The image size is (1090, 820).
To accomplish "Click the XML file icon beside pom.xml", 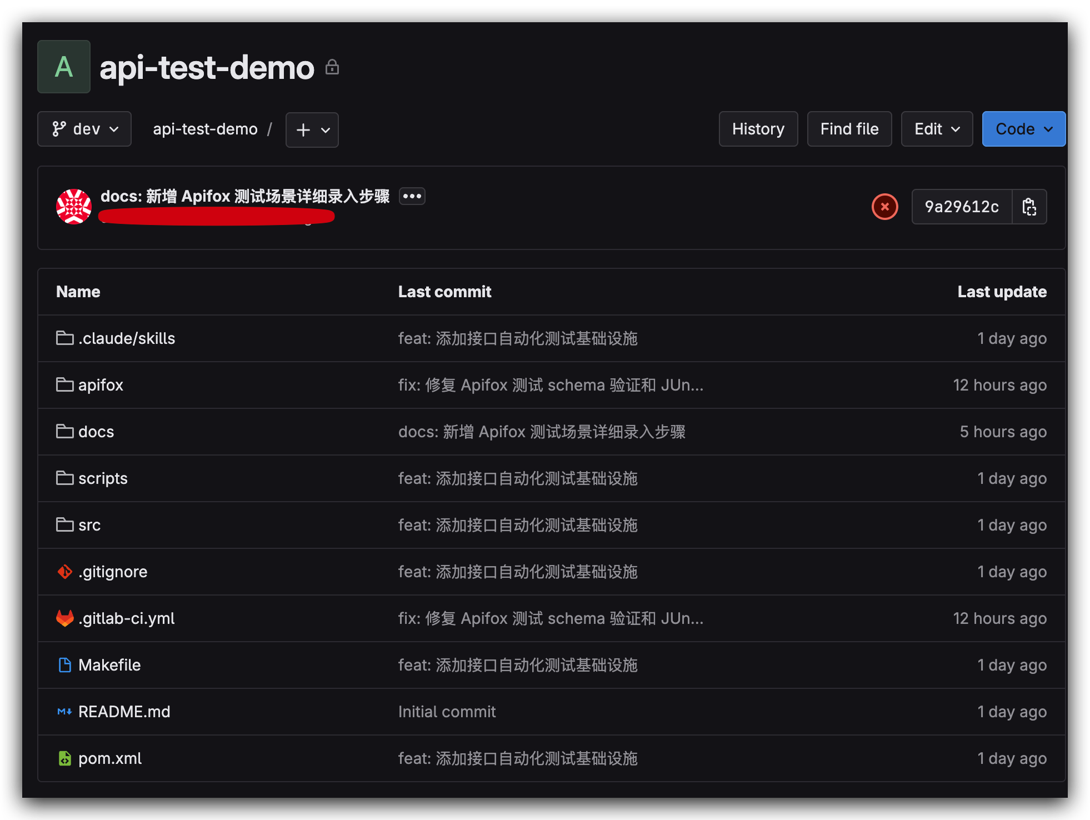I will click(x=65, y=758).
